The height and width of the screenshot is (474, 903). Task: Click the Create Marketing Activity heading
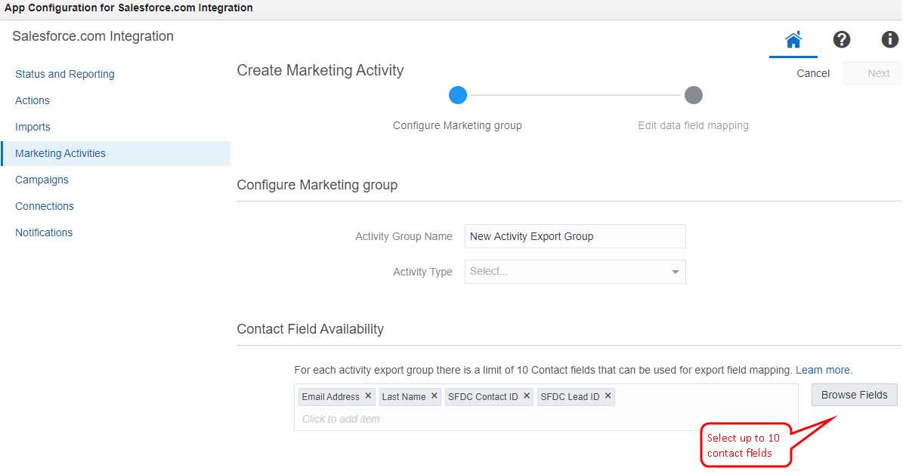click(x=320, y=70)
